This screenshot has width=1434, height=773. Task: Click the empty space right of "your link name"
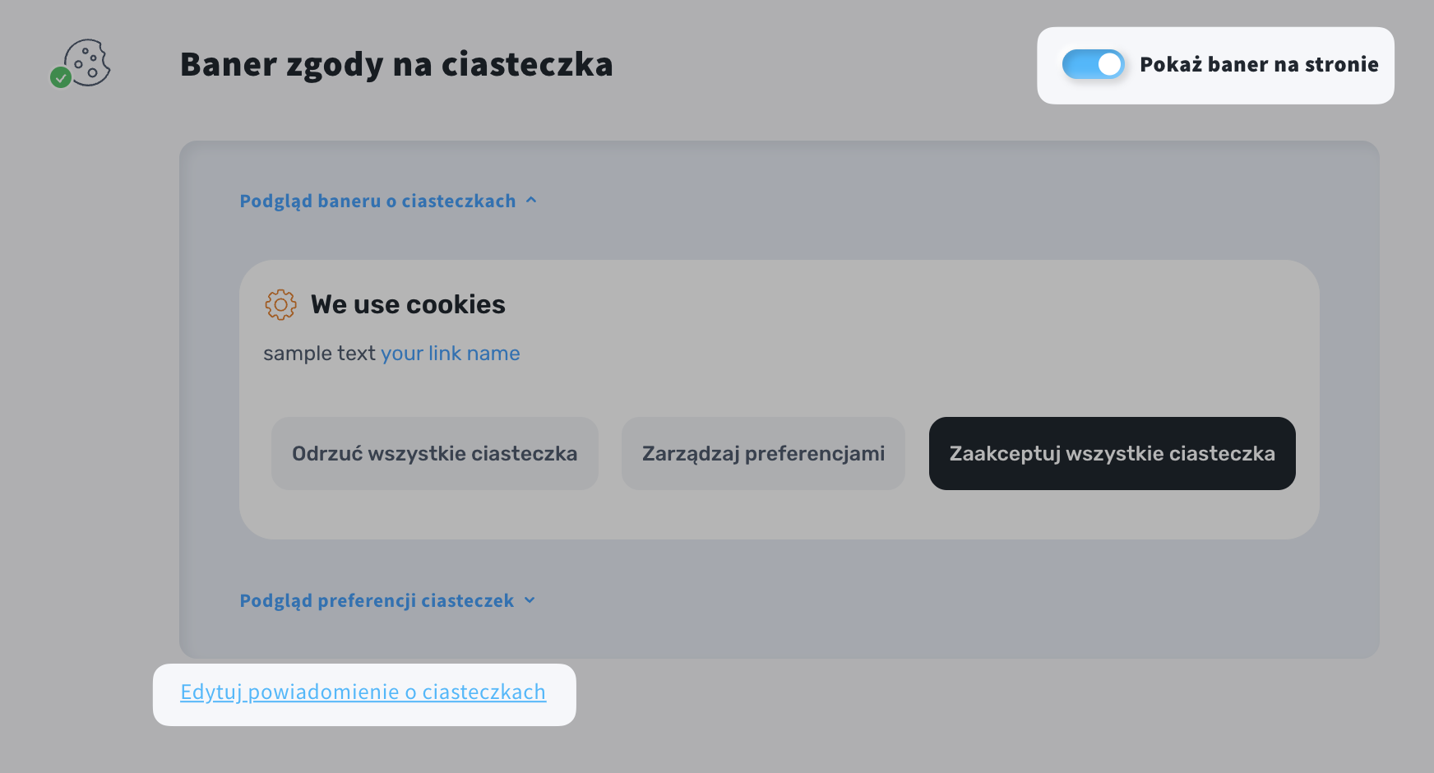click(822, 354)
